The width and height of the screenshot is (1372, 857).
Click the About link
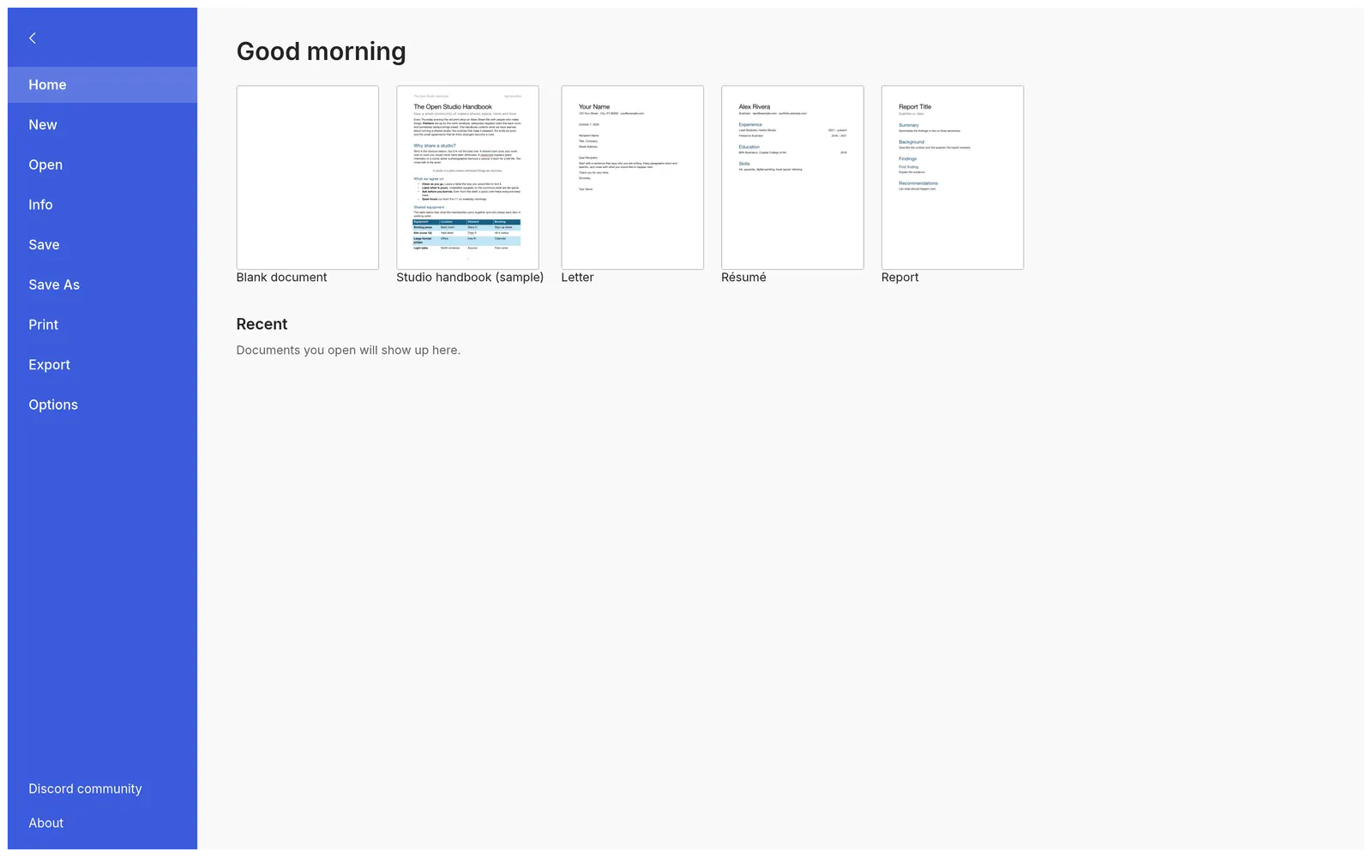click(x=46, y=823)
